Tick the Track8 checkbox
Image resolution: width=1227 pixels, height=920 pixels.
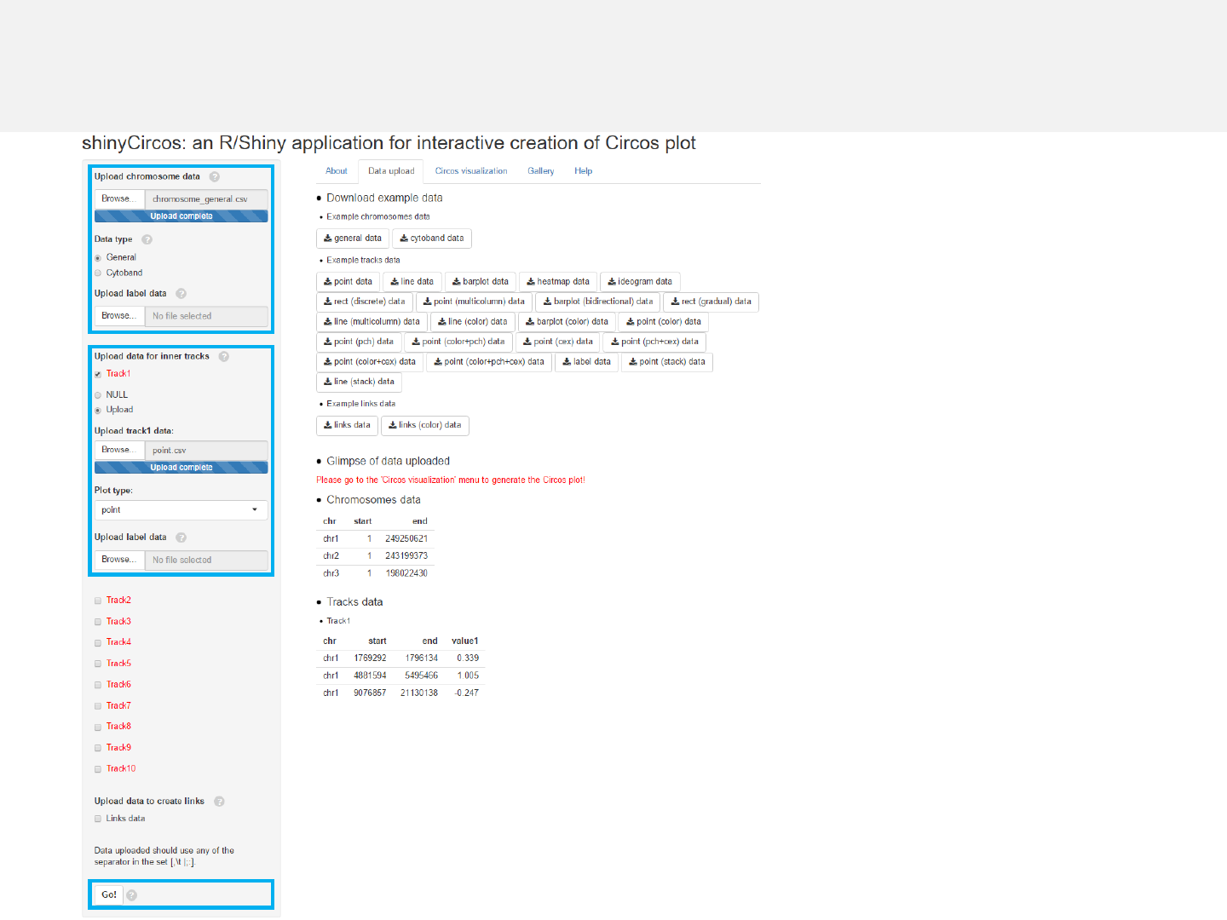click(x=98, y=727)
